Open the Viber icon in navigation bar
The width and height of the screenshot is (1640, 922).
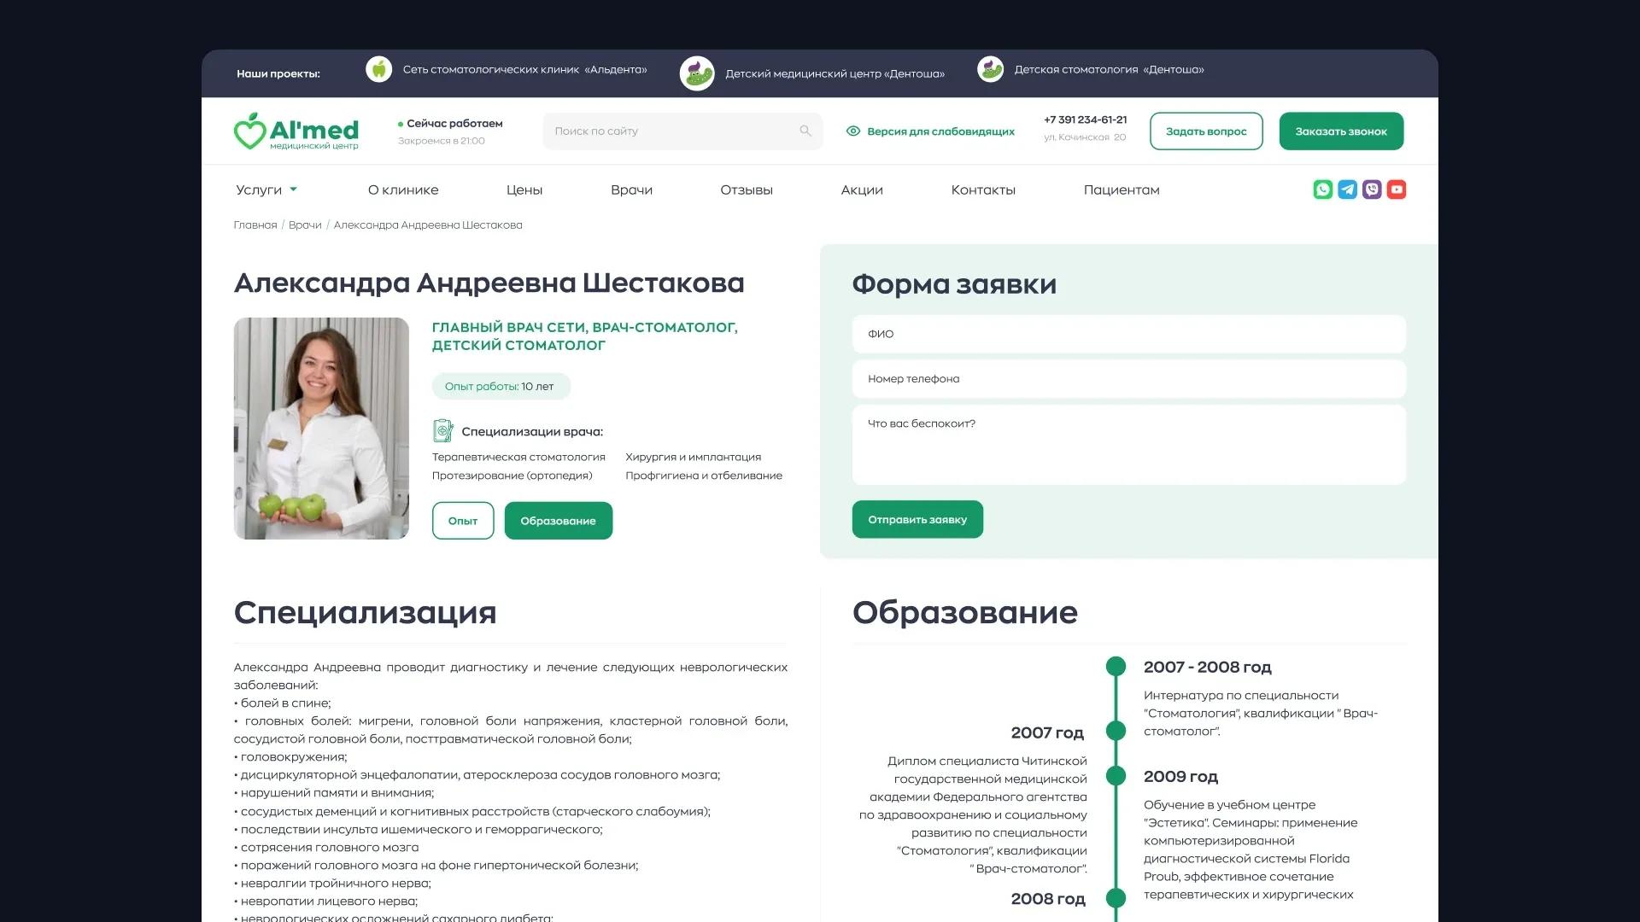click(x=1372, y=190)
